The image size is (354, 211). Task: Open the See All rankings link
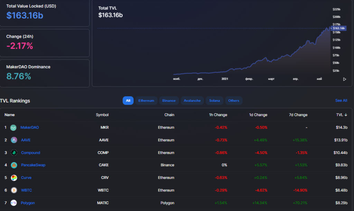[x=341, y=100]
